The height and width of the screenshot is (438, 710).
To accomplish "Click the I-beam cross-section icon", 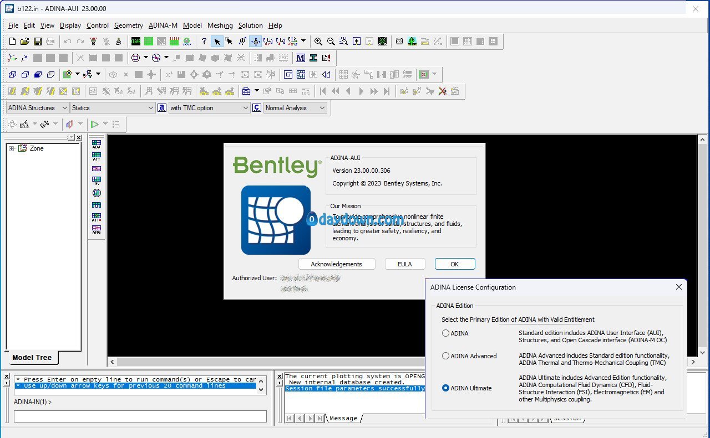I will pos(313,58).
